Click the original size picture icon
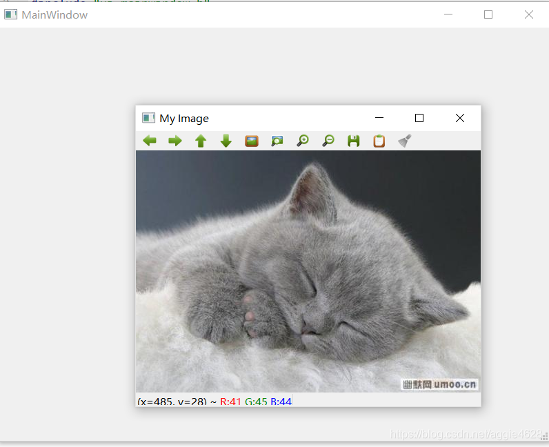Image resolution: width=549 pixels, height=447 pixels. [252, 141]
